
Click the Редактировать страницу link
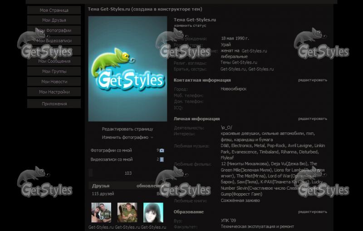(128, 129)
